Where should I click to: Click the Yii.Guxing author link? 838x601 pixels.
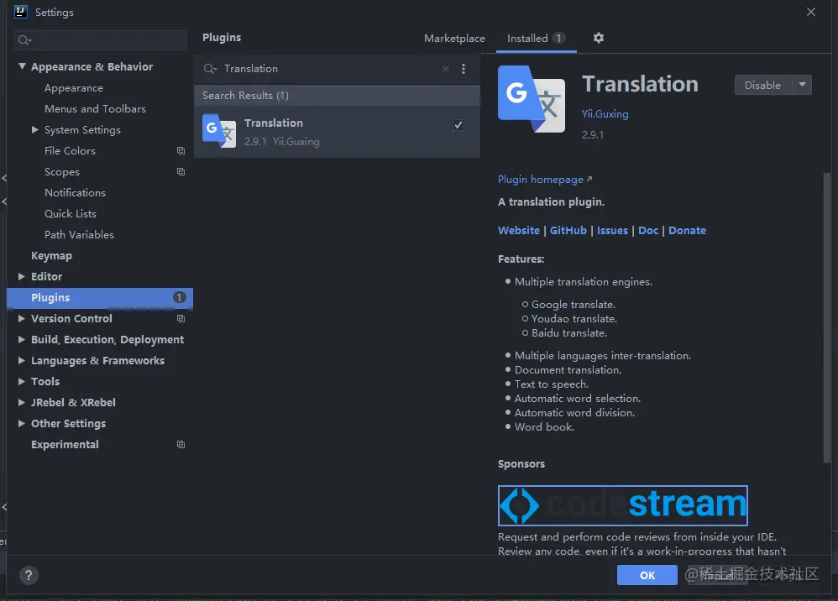point(605,114)
